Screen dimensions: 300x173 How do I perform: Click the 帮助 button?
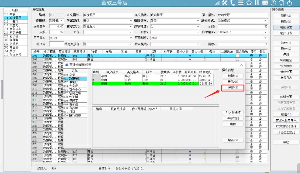tap(286, 142)
